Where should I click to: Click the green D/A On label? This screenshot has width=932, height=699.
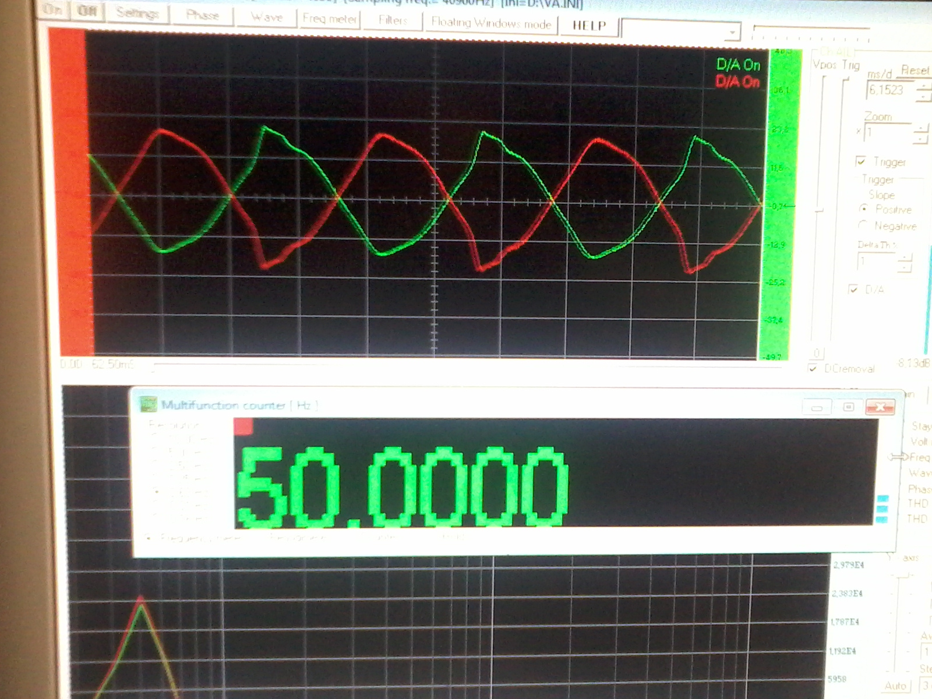pyautogui.click(x=739, y=65)
